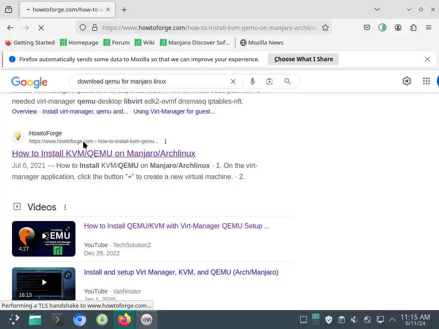Screen dimensions: 439x329
Task: Open How to Install KVM/QEMU on Manjaro/Archlinux
Action: [104, 153]
